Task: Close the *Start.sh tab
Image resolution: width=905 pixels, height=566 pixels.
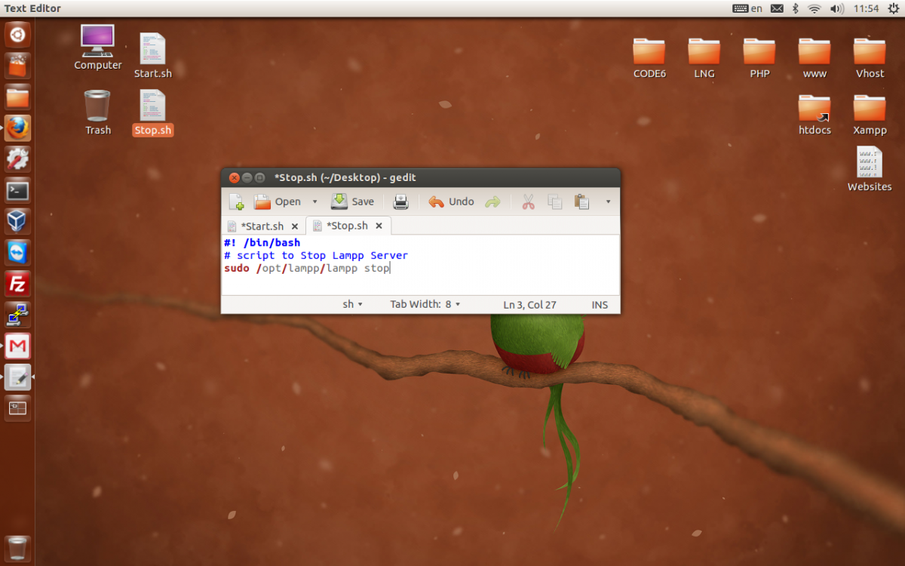Action: [x=295, y=226]
